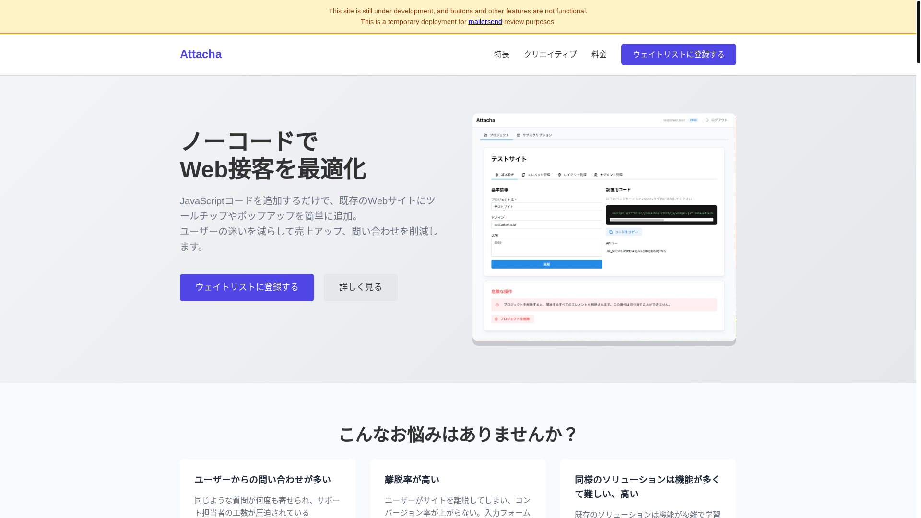The height and width of the screenshot is (518, 921).
Task: Click header ウェイトリストに登録する button
Action: click(x=678, y=54)
